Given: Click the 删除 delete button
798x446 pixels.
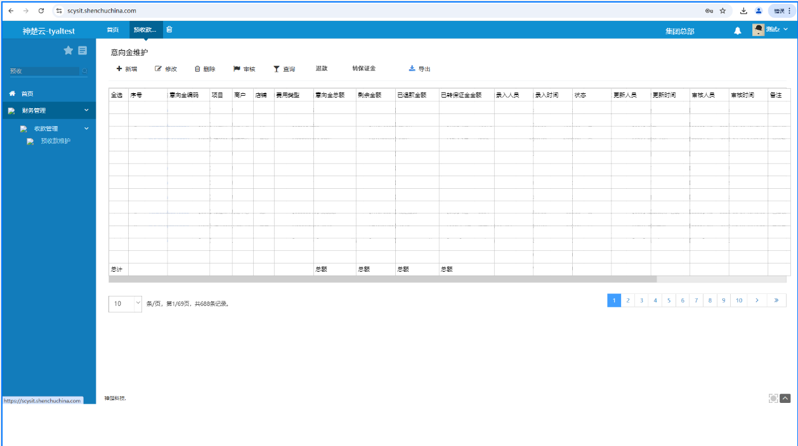Looking at the screenshot, I should pos(205,68).
